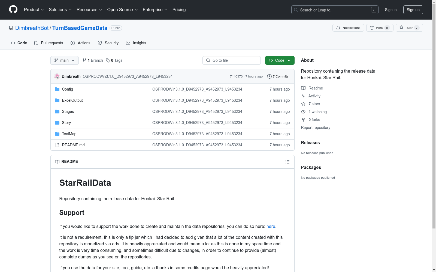436x272 pixels.
Task: Open the 1 Branch link
Action: tap(93, 60)
